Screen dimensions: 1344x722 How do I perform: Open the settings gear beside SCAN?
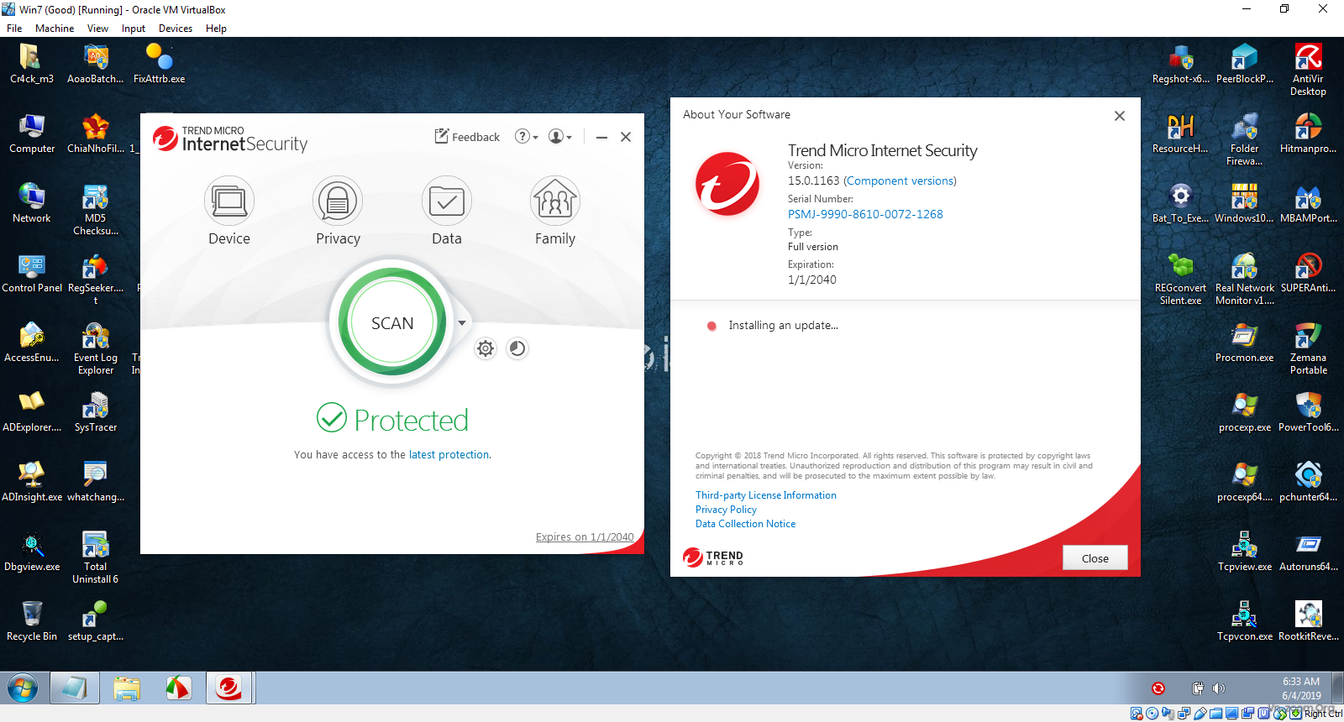coord(486,348)
